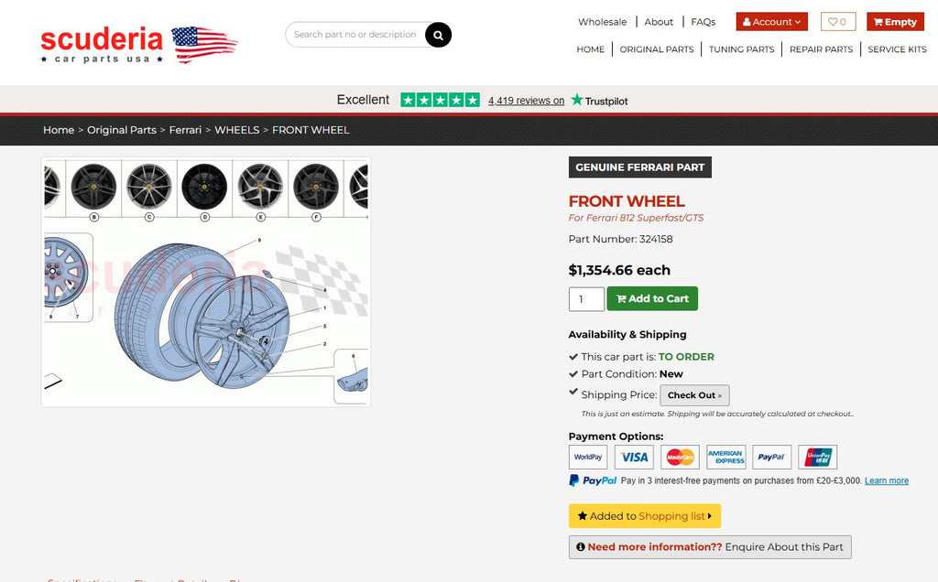
Task: Open the Empty shopping cart button
Action: click(895, 22)
